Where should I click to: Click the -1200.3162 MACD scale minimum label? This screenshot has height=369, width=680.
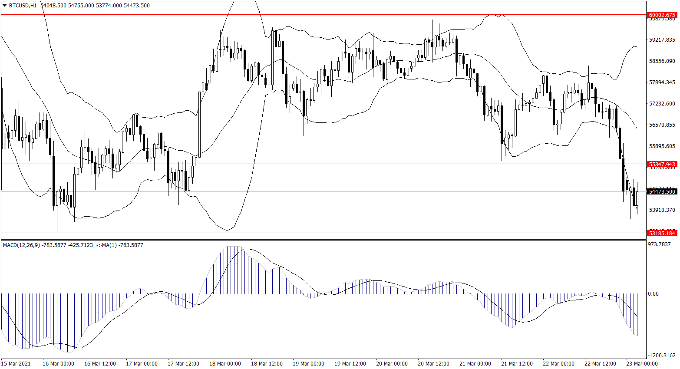click(661, 356)
